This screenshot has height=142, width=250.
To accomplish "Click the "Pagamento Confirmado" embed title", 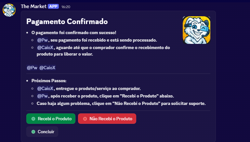I will click(67, 22).
